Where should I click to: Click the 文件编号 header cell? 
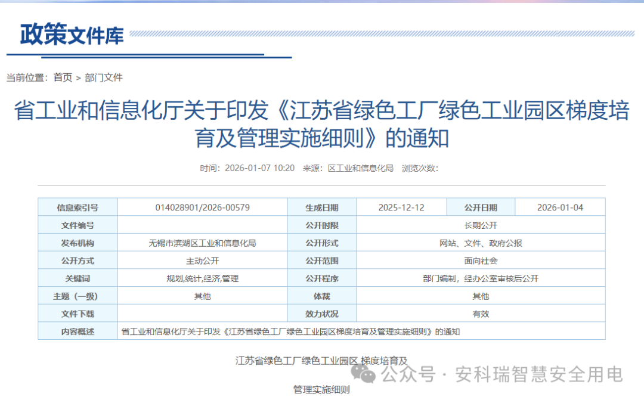click(78, 225)
